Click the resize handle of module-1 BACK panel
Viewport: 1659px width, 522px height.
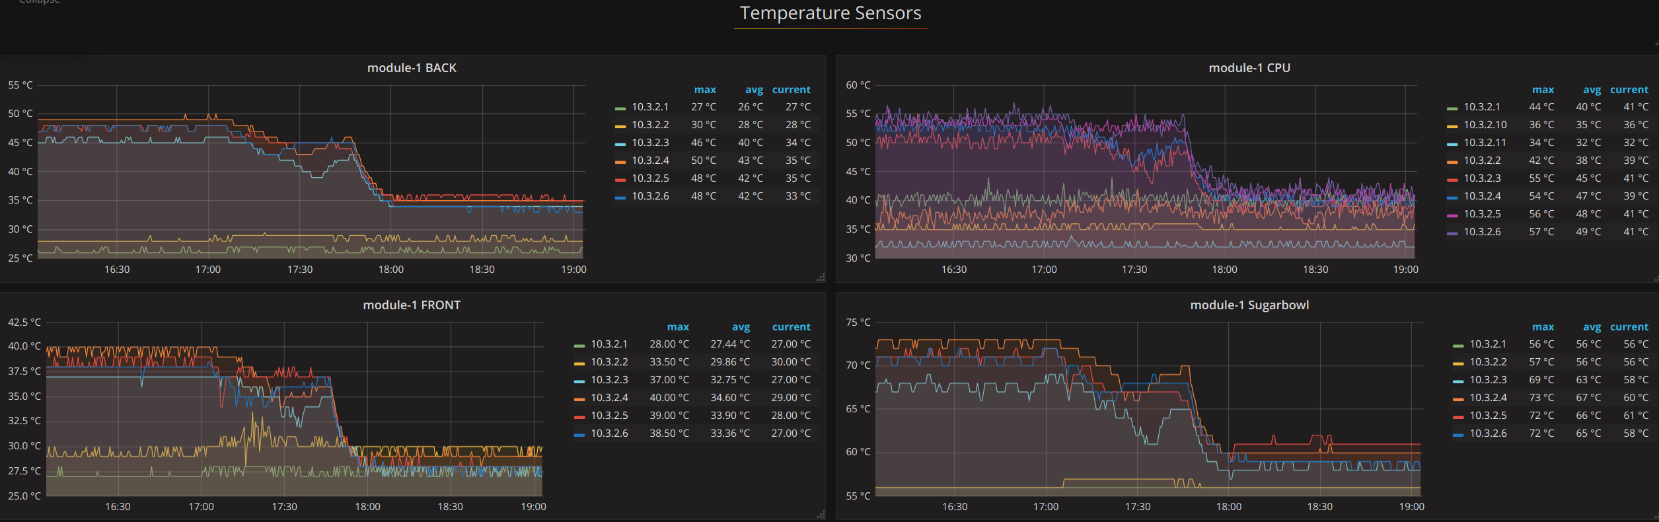pyautogui.click(x=821, y=278)
